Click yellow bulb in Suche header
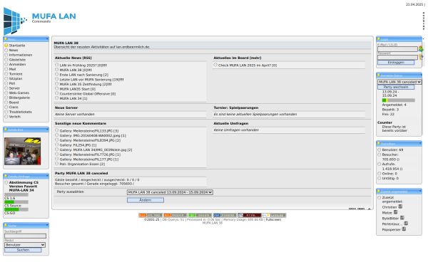The height and width of the screenshot is (267, 428). coord(6,225)
